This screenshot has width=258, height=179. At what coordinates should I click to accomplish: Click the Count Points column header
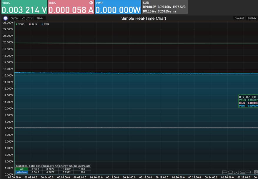point(82,166)
